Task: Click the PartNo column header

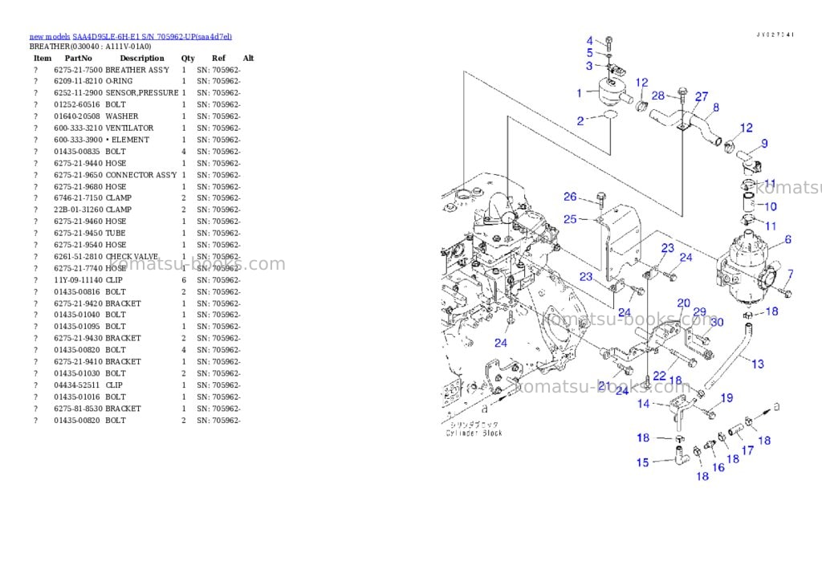Action: pyautogui.click(x=78, y=58)
